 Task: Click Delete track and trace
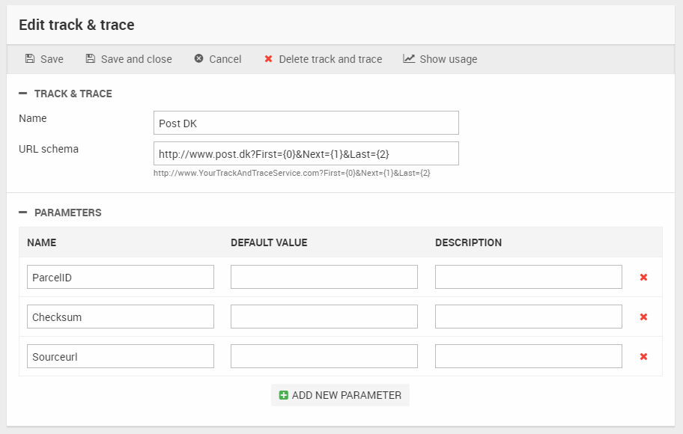click(x=323, y=59)
